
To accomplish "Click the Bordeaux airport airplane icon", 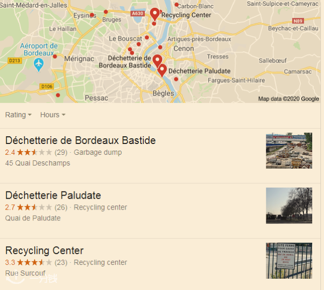I will tap(37, 65).
